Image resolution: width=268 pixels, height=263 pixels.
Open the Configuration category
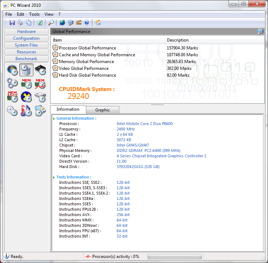tap(27, 38)
